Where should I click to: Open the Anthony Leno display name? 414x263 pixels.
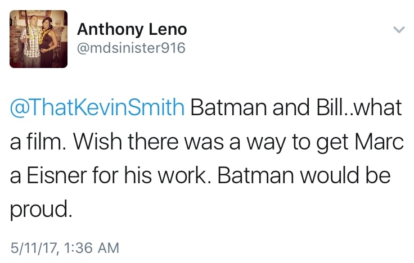coord(132,29)
